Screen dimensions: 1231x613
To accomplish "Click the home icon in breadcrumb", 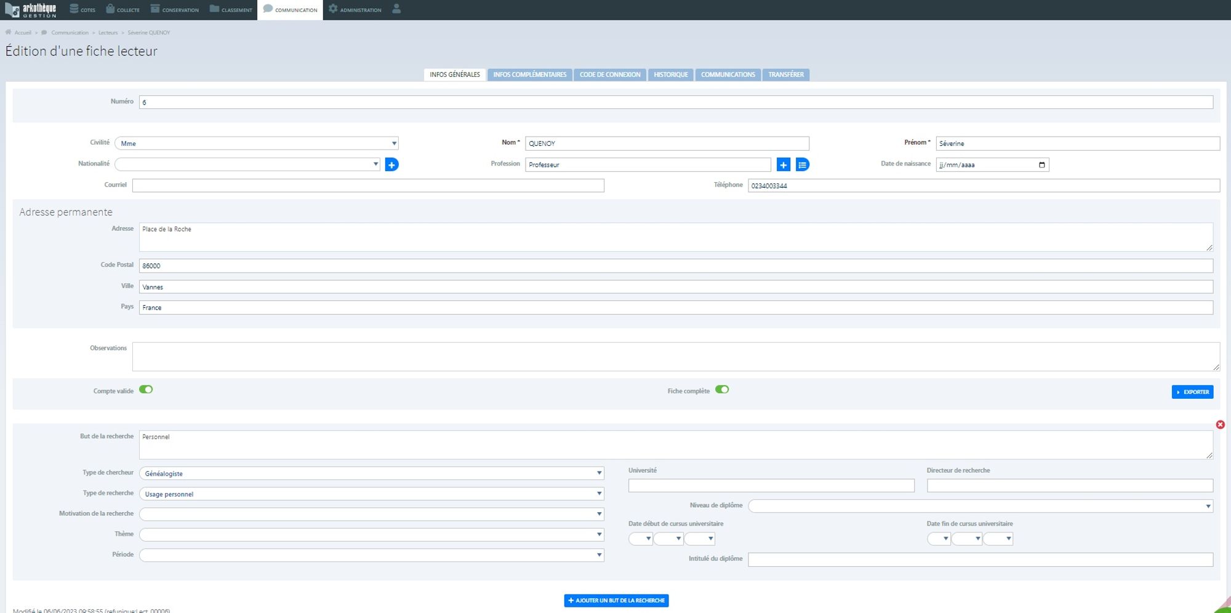I will 9,33.
